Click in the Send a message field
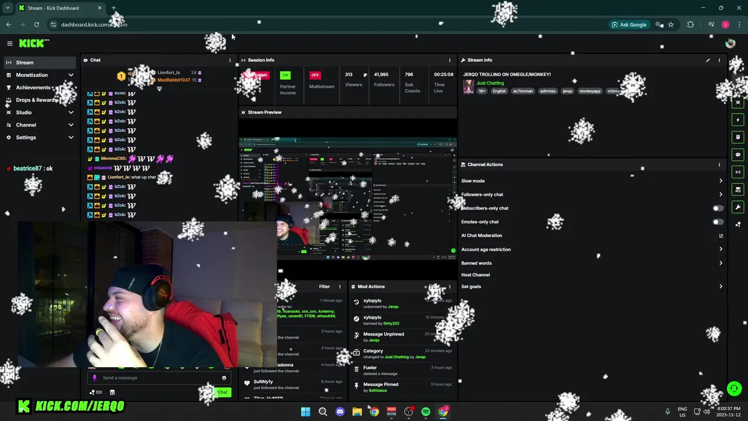Screen dimensions: 748x421 tap(159, 378)
